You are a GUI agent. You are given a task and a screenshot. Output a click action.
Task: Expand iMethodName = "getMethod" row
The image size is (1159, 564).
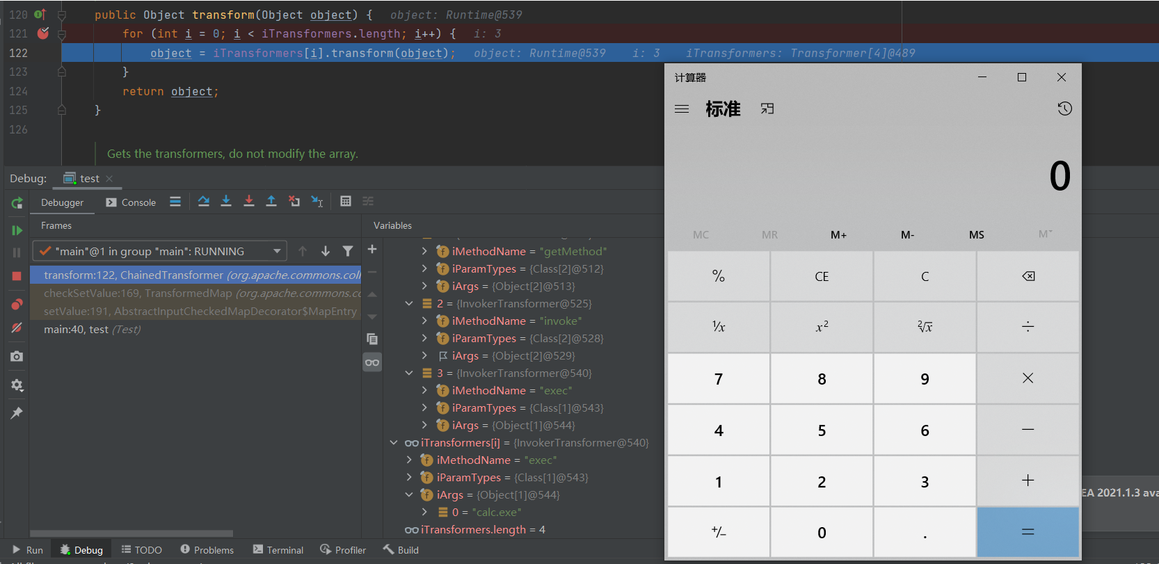(424, 251)
